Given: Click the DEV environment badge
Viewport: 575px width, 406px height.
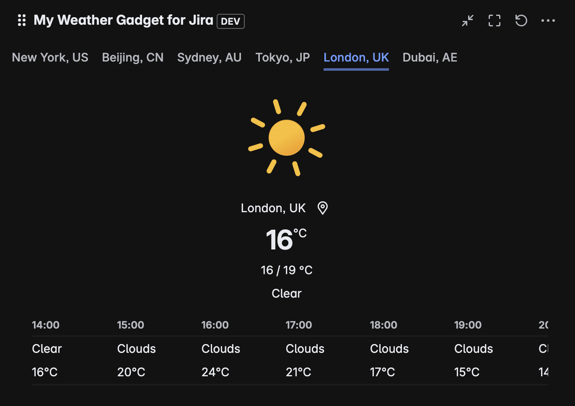Looking at the screenshot, I should pos(230,21).
